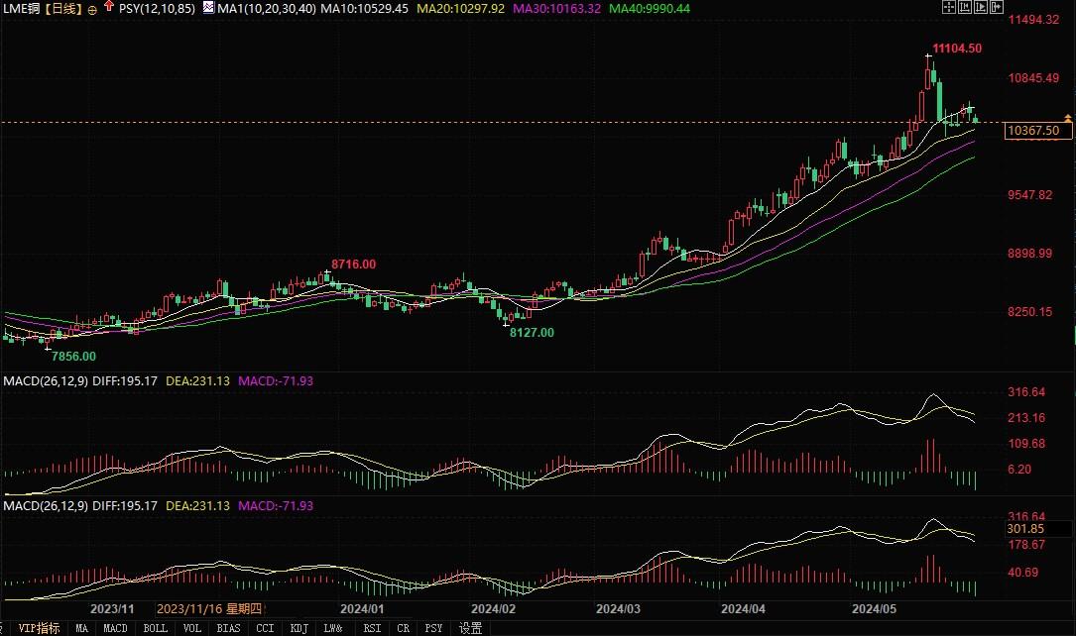The width and height of the screenshot is (1076, 636).
Task: Click the red up-arrow icon before PSY
Action: pyautogui.click(x=108, y=6)
